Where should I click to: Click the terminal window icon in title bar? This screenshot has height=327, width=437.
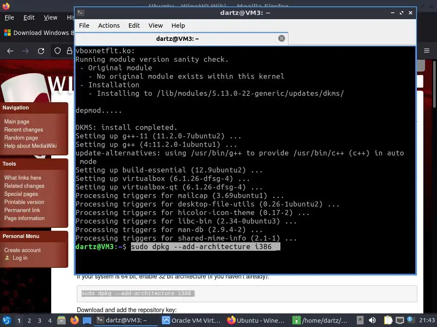coord(81,12)
